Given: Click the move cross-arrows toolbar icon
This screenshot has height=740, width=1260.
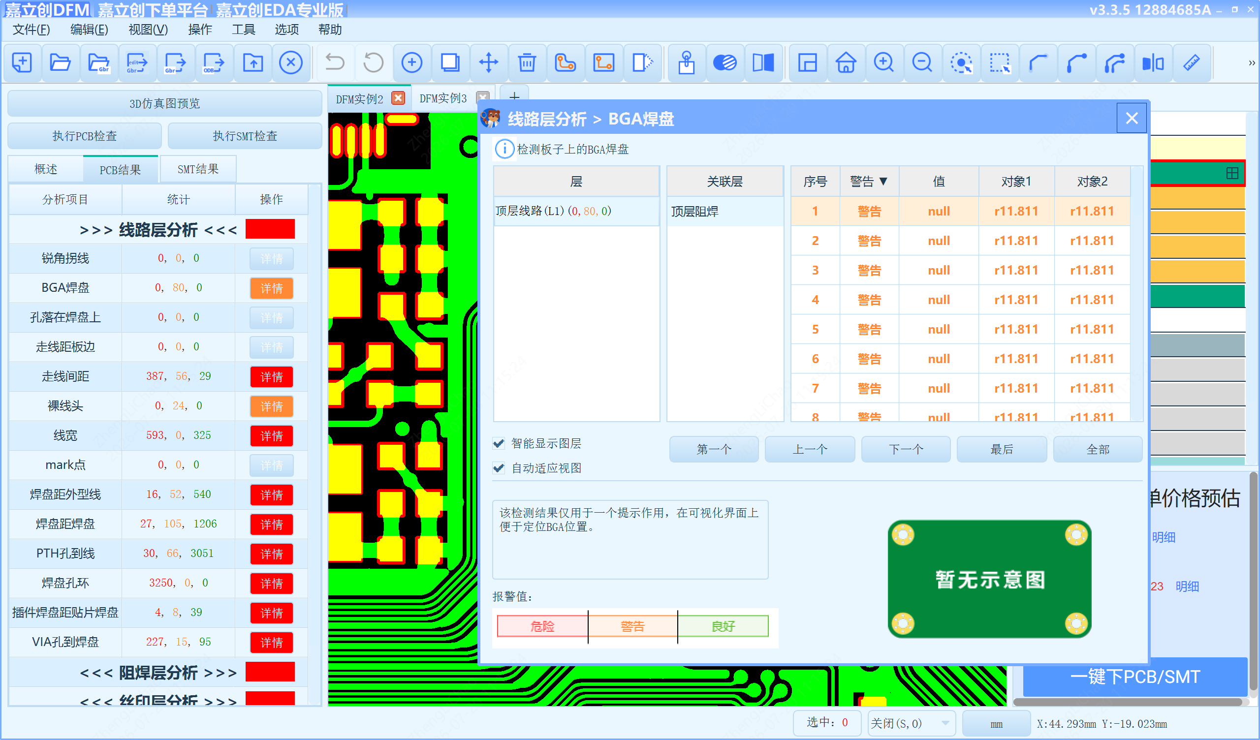Looking at the screenshot, I should point(489,63).
